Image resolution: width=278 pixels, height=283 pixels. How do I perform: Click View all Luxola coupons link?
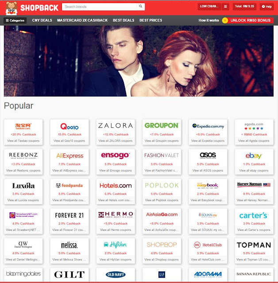[x=23, y=200]
